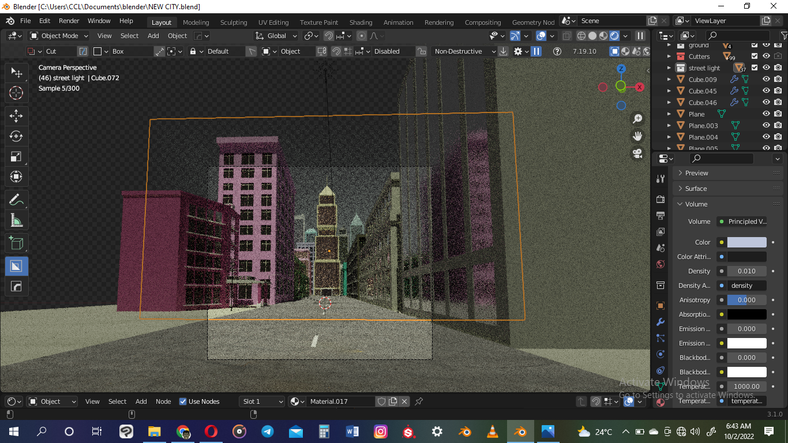Switch to the UV Editing workspace tab

tap(273, 22)
